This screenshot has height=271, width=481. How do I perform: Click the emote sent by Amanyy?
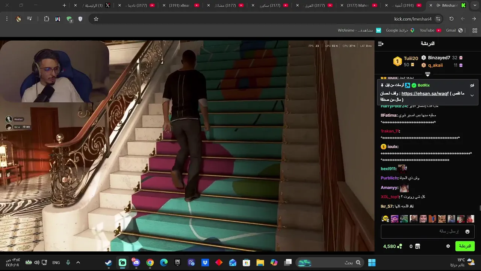404,187
